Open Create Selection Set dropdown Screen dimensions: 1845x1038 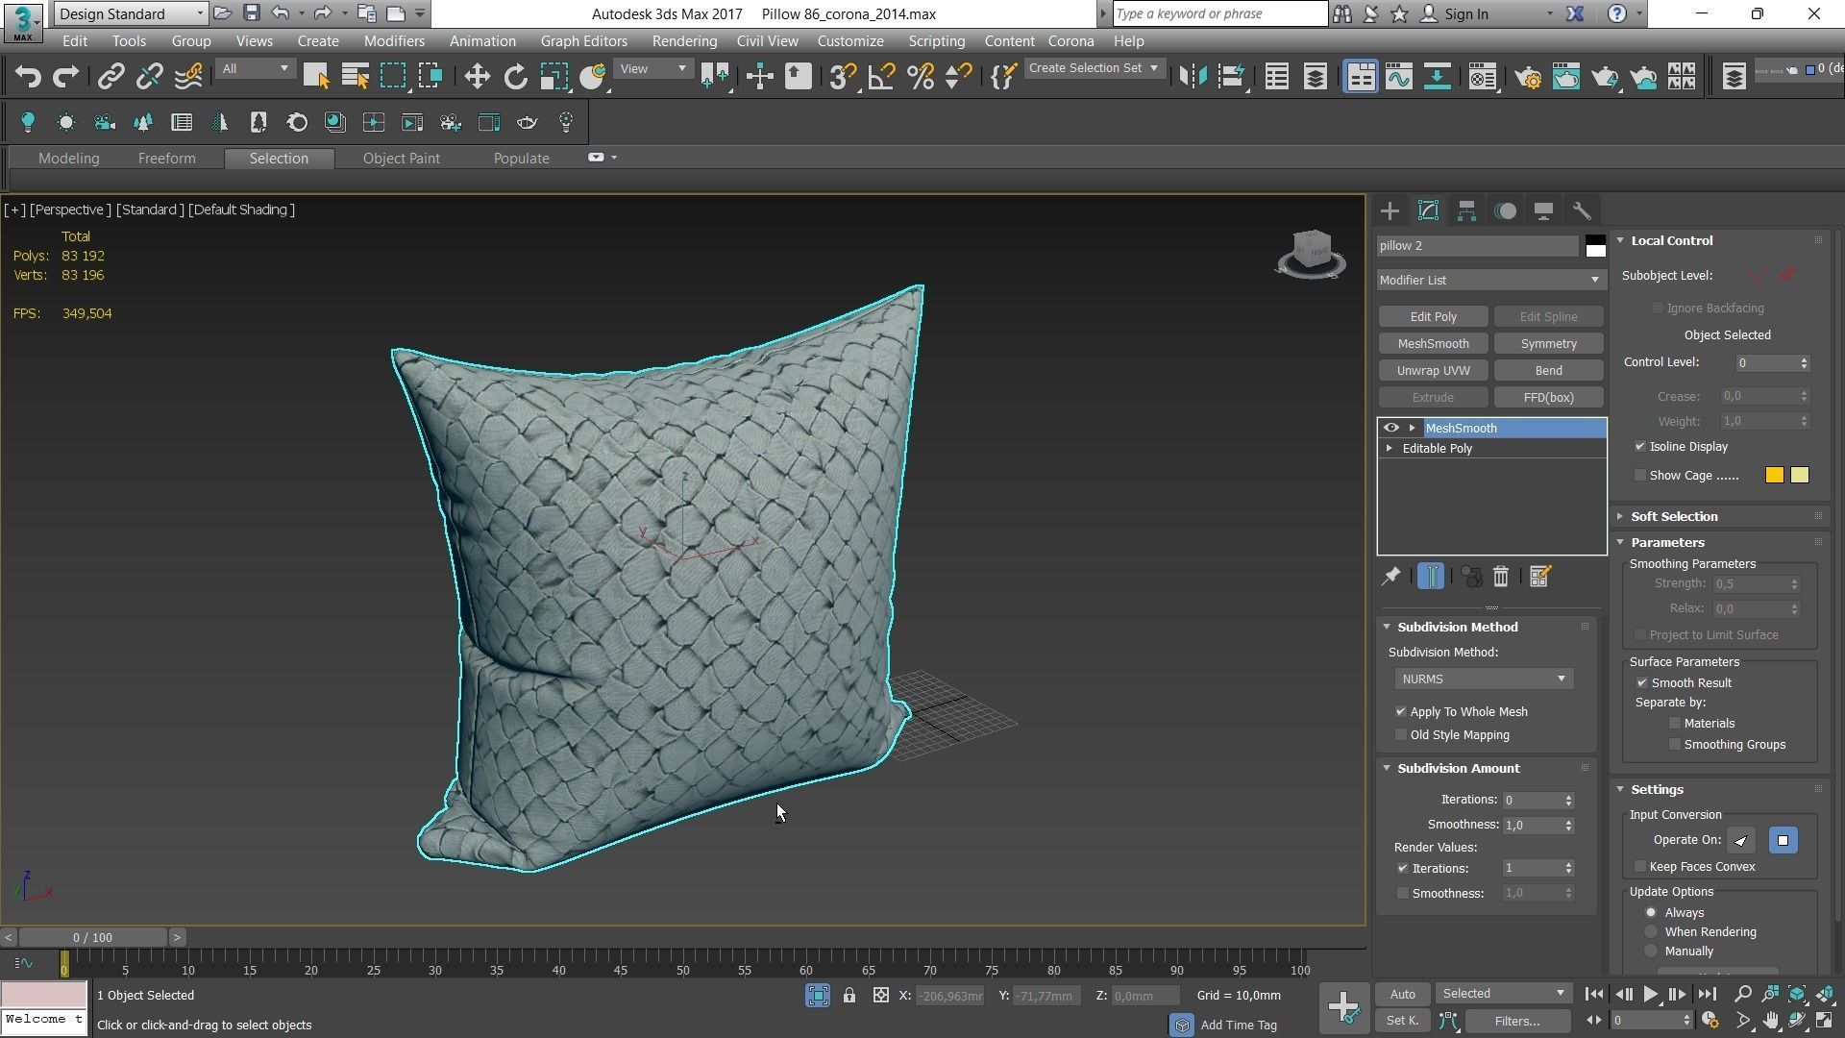(1094, 68)
